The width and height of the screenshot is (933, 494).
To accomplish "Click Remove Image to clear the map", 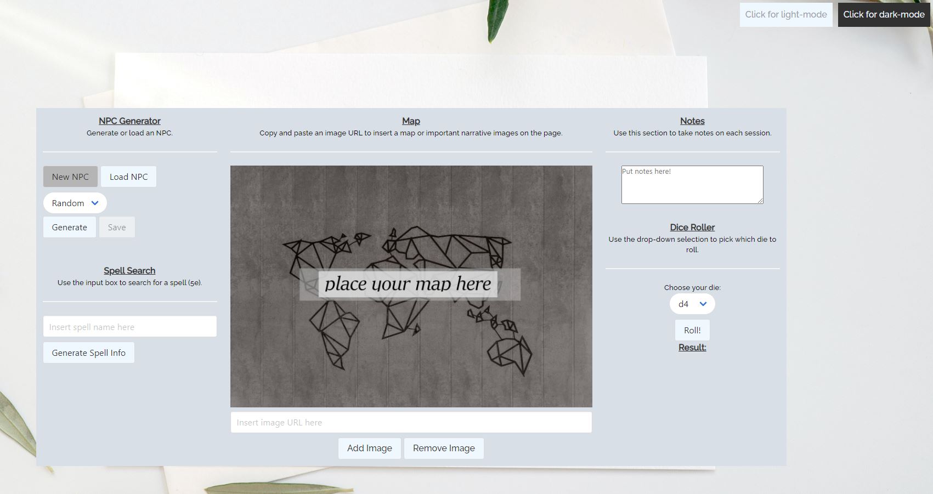I will [x=444, y=448].
